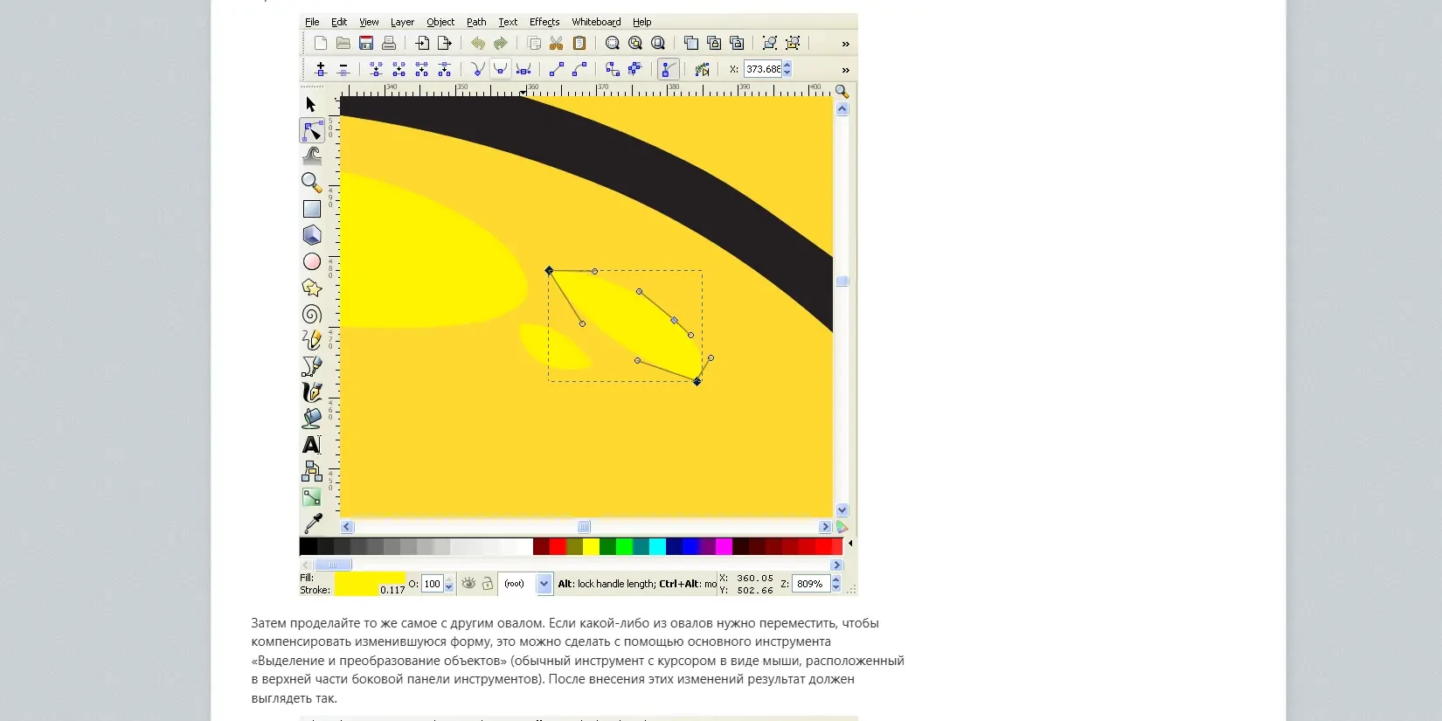Pick the yellow palette swatch
The width and height of the screenshot is (1442, 721).
591,546
